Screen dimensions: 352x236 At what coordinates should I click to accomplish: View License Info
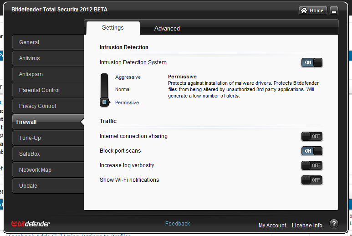tap(307, 226)
